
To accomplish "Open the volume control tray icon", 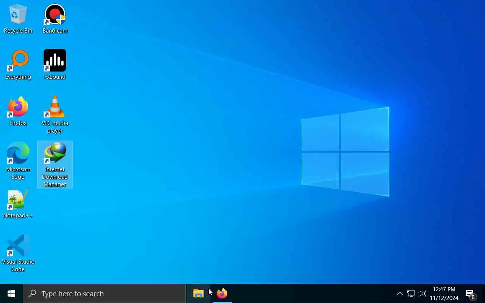I will pos(422,294).
